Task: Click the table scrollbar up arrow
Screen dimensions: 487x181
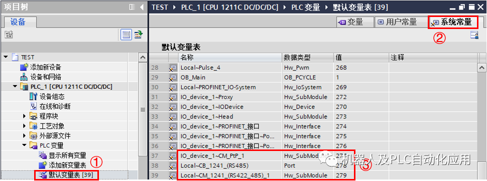Action: [481, 67]
